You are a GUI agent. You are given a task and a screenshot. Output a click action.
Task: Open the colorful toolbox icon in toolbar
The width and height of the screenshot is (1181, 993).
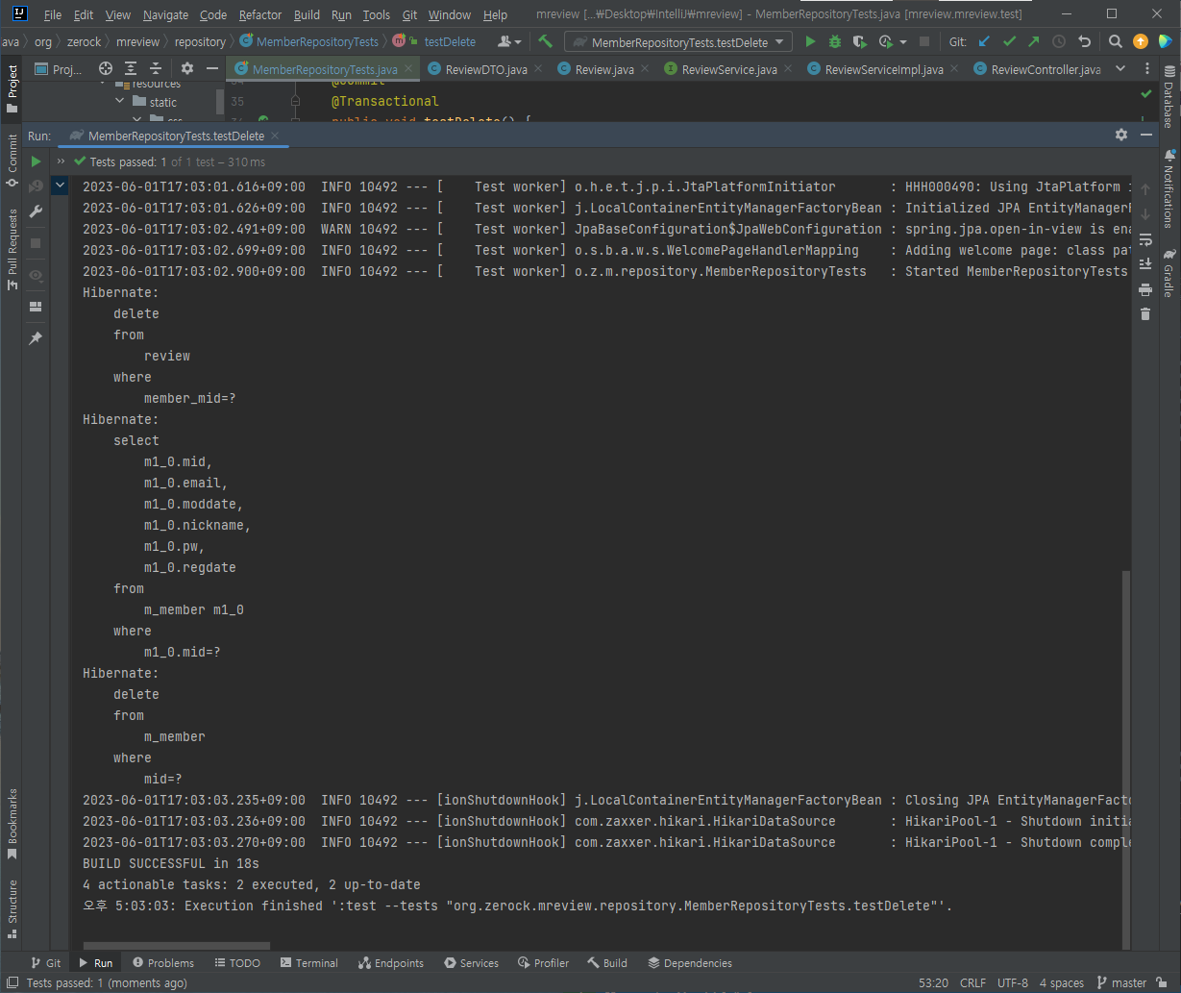coord(1165,42)
